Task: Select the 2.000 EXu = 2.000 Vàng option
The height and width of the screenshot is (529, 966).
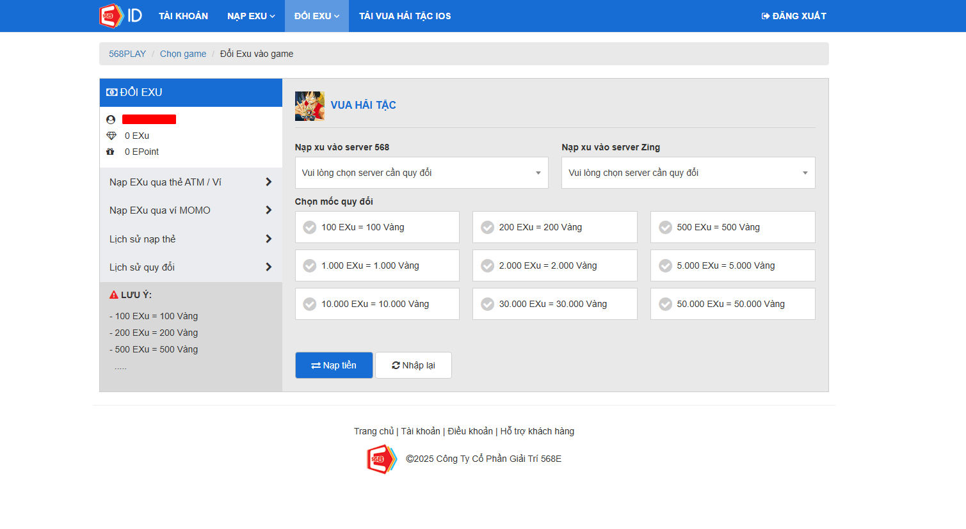Action: click(555, 265)
